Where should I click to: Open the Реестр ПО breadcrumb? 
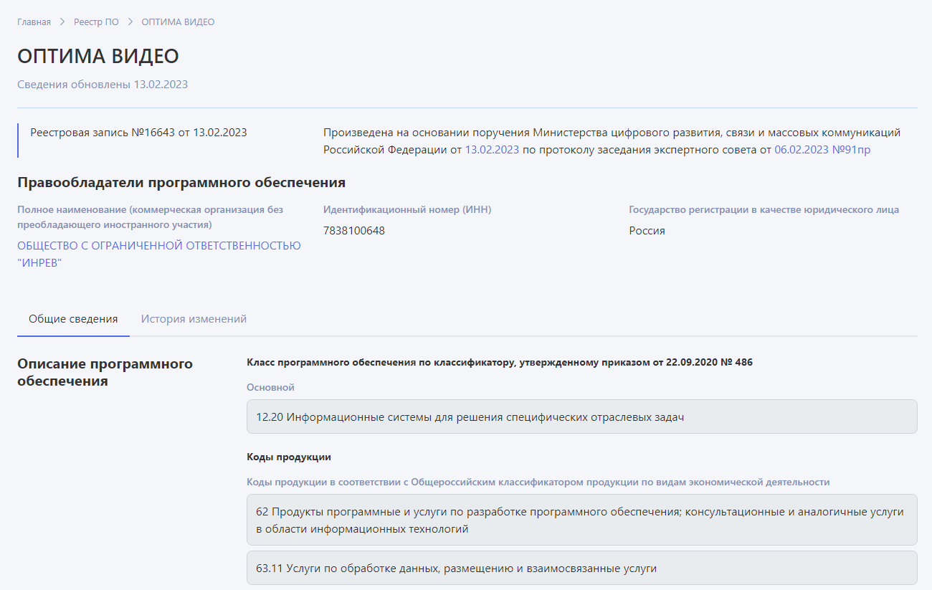[x=96, y=22]
